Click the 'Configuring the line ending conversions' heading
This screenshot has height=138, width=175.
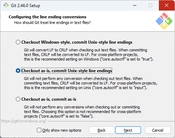[x=47, y=17]
